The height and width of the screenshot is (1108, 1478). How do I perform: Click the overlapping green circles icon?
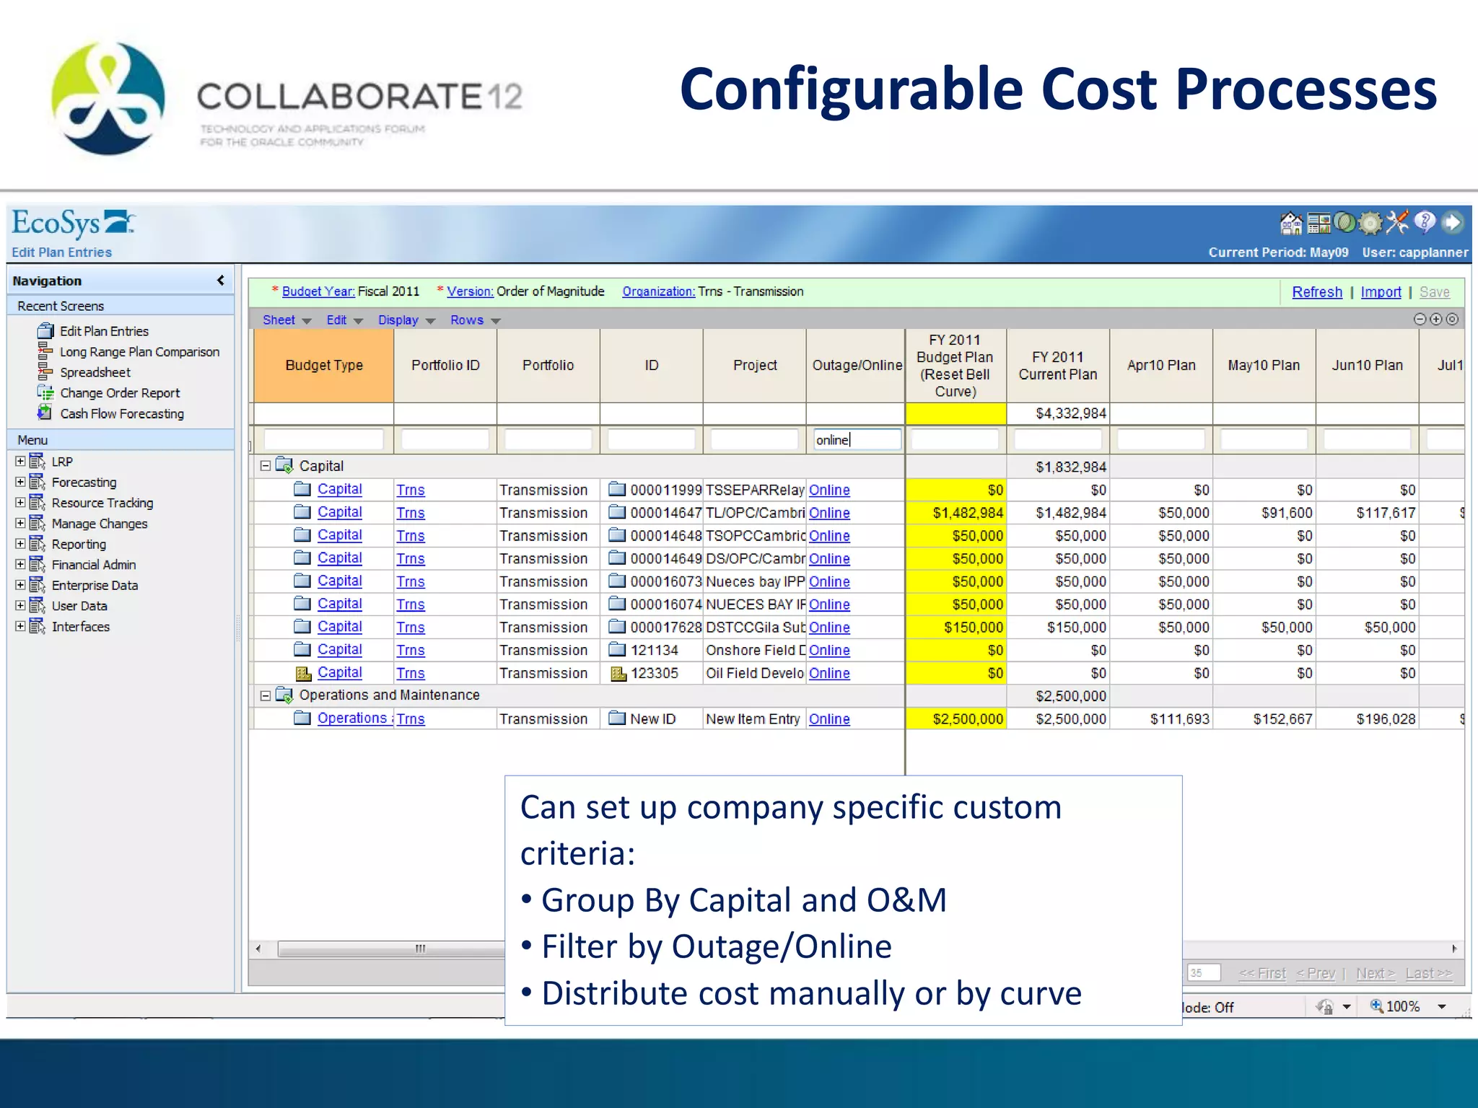(x=1344, y=223)
